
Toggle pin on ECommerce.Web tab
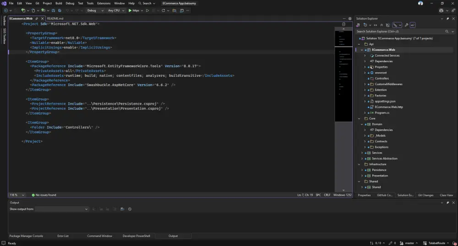(37, 18)
